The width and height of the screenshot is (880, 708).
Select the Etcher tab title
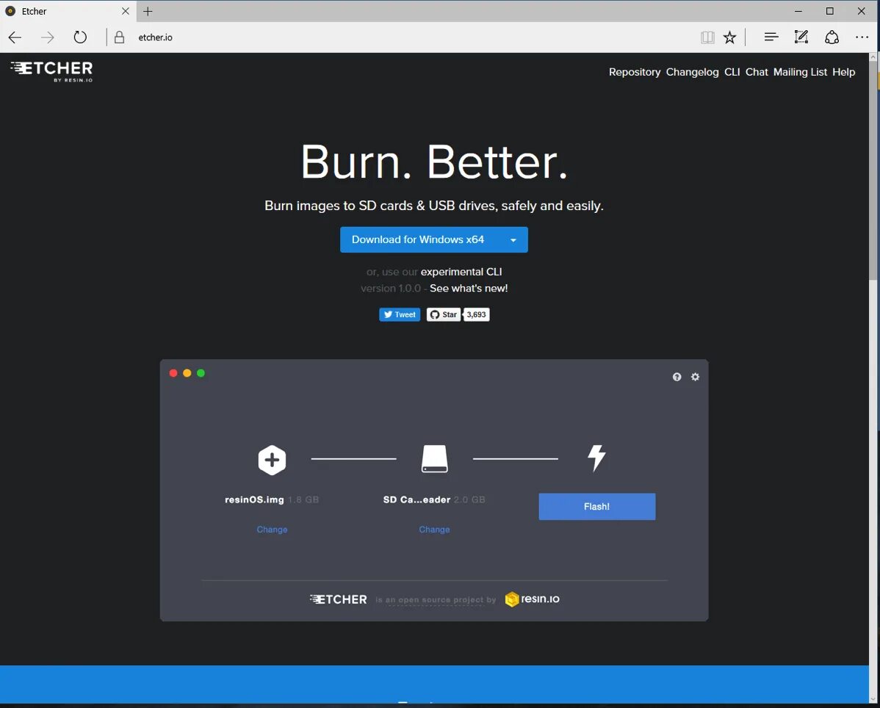pos(34,11)
